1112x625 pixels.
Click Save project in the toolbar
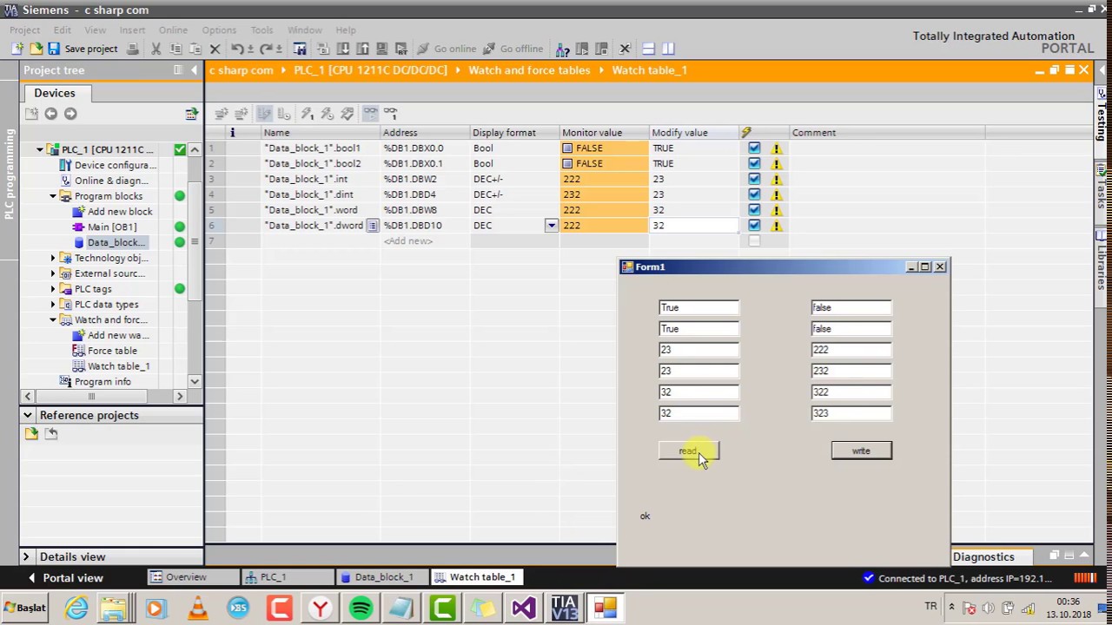(83, 49)
